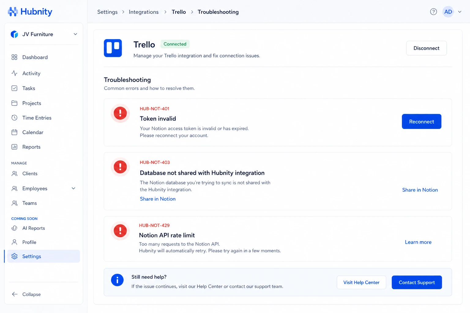Click the JV Furniture workspace icon
This screenshot has height=313, width=470.
(14, 34)
